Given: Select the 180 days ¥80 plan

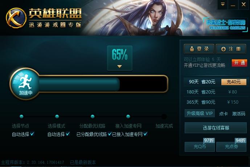Looking at the screenshot, I should coord(216,92).
